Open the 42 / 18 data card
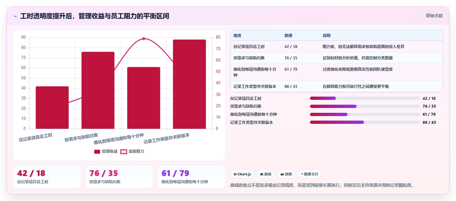Image resolution: width=456 pixels, height=201 pixels. 47,176
